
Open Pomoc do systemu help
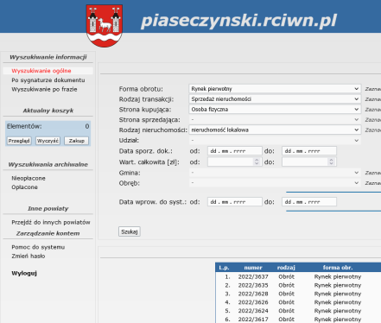point(38,247)
